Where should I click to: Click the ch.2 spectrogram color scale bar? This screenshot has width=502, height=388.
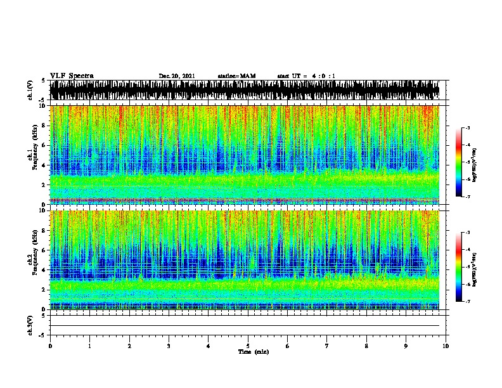point(458,267)
